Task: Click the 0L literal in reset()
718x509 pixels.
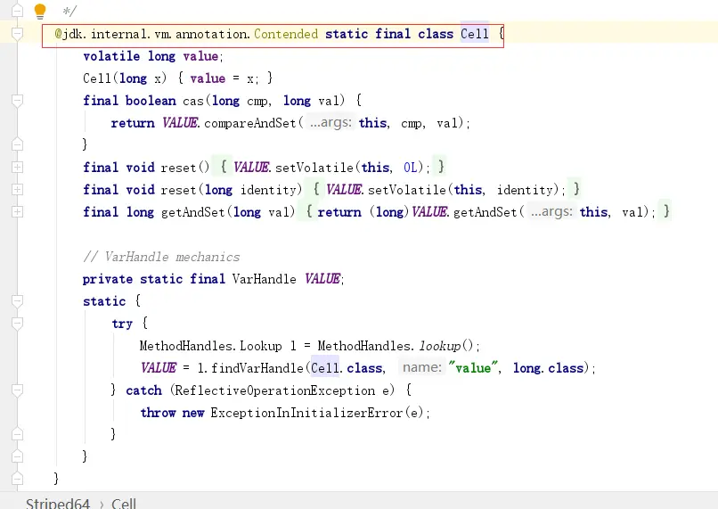Action: (411, 168)
